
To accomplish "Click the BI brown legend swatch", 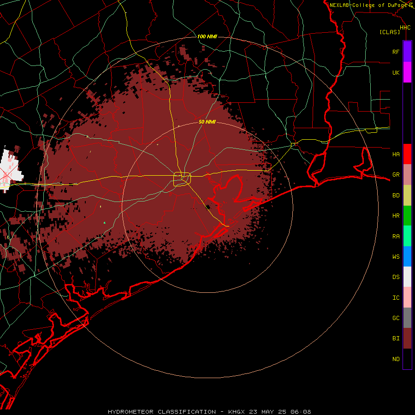I will pos(407,338).
